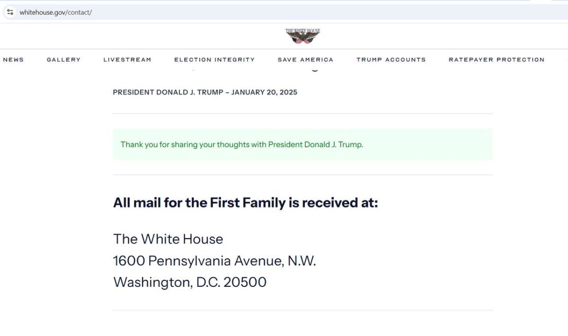Click the 'All mail for the First Family' heading
568x336 pixels.
(246, 203)
